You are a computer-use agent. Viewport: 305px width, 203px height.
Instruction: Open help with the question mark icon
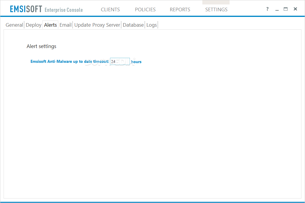pos(267,9)
